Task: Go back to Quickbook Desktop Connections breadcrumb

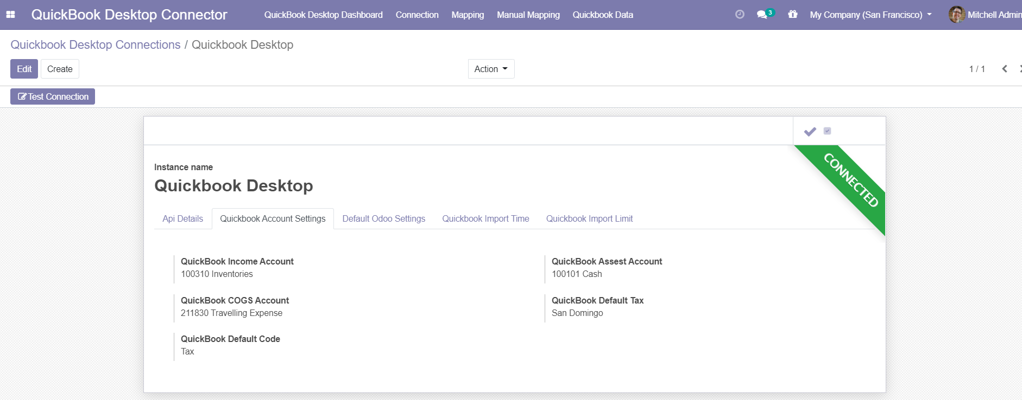Action: click(96, 44)
